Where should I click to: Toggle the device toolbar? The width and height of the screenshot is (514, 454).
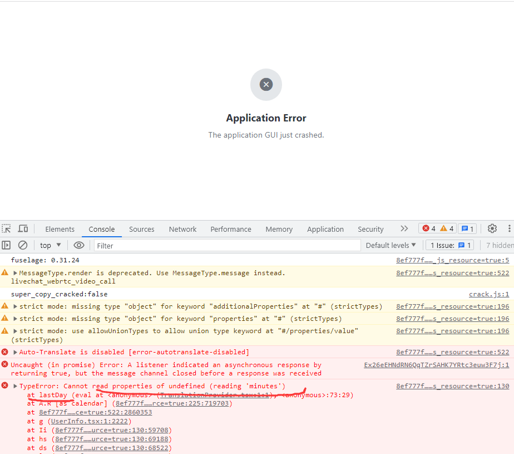coord(23,228)
